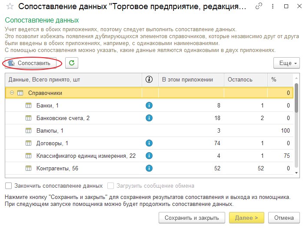Click the table icon next to Договоры
This screenshot has height=228, width=306.
point(29,143)
